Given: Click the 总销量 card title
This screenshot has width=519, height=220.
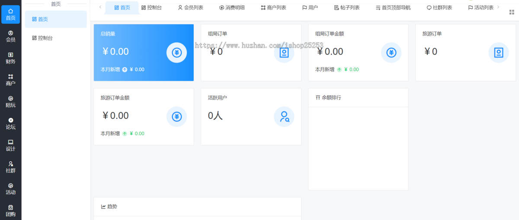Looking at the screenshot, I should coord(108,33).
